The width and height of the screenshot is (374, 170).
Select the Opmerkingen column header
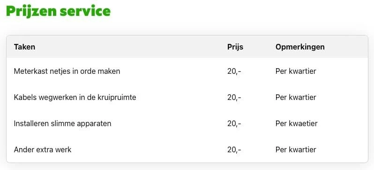300,47
